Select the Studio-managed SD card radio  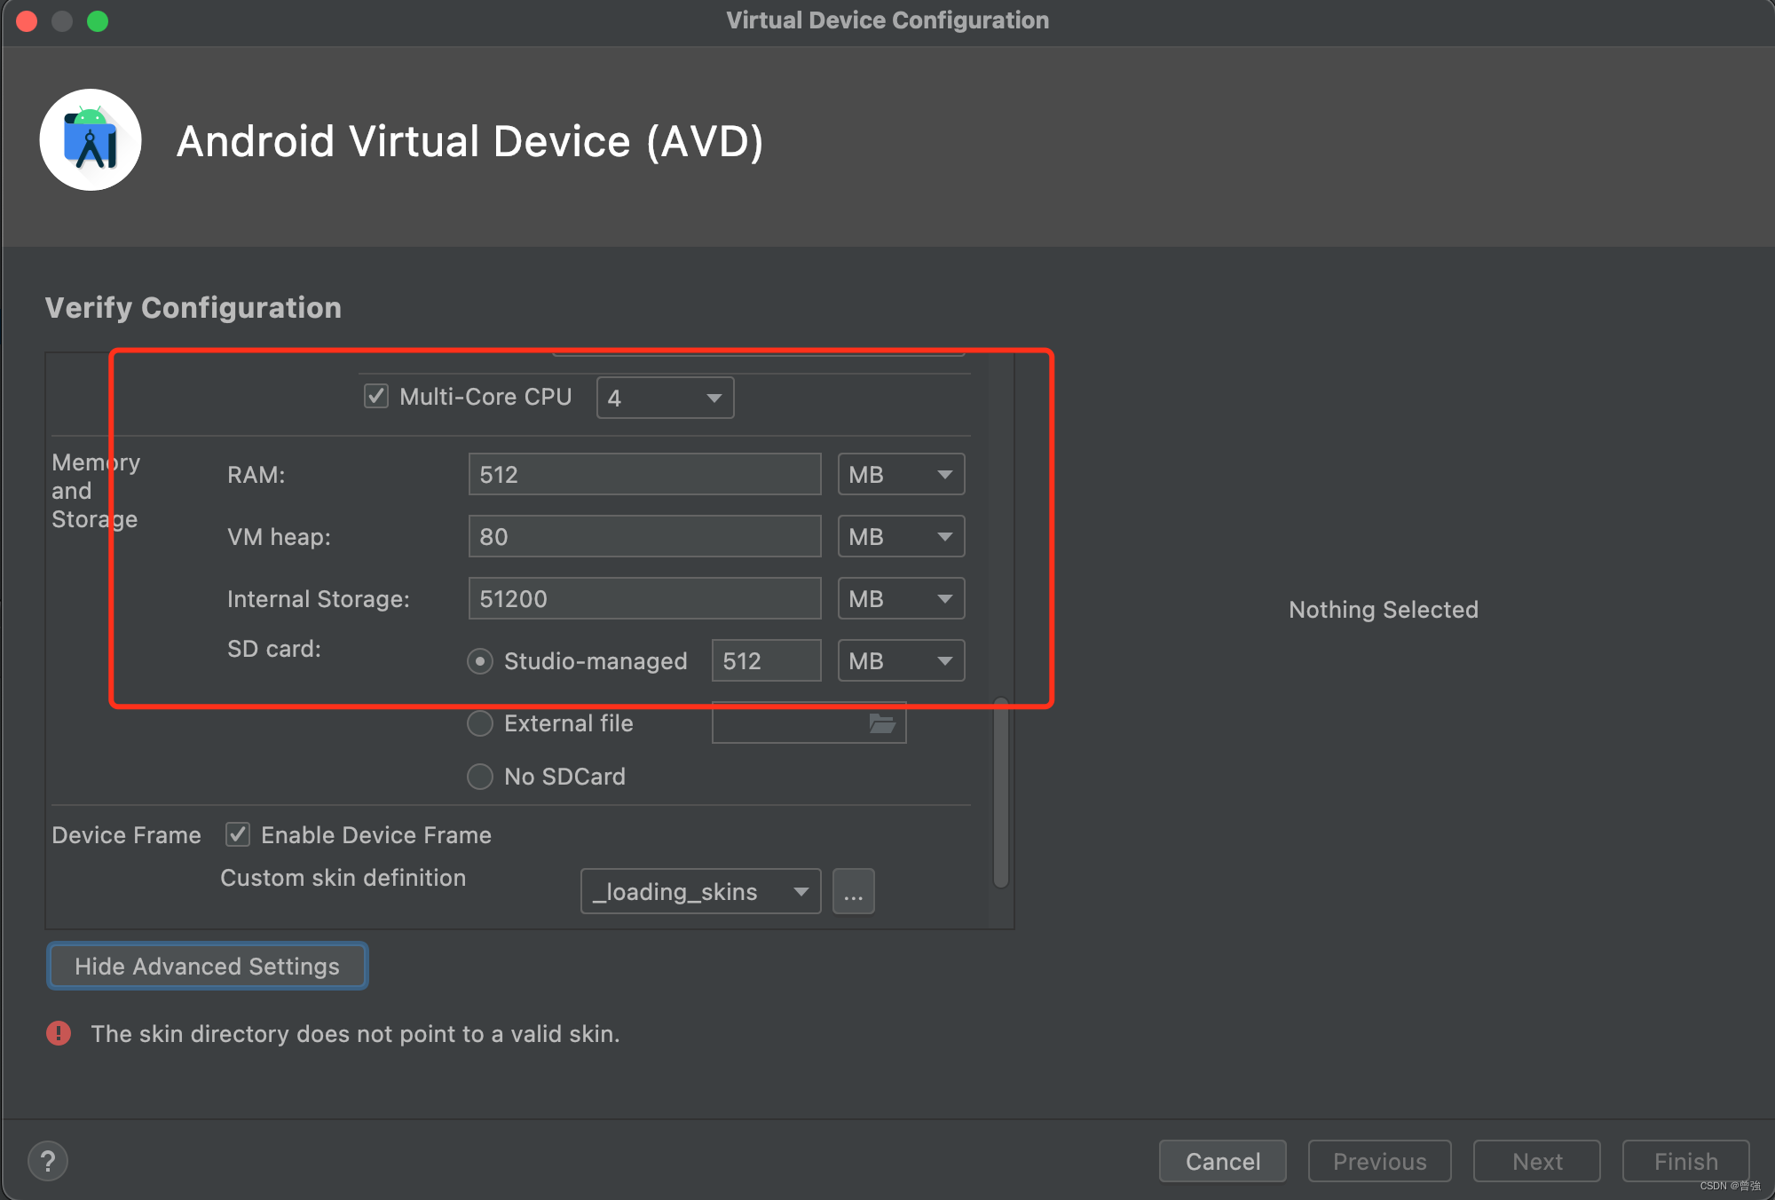point(480,661)
